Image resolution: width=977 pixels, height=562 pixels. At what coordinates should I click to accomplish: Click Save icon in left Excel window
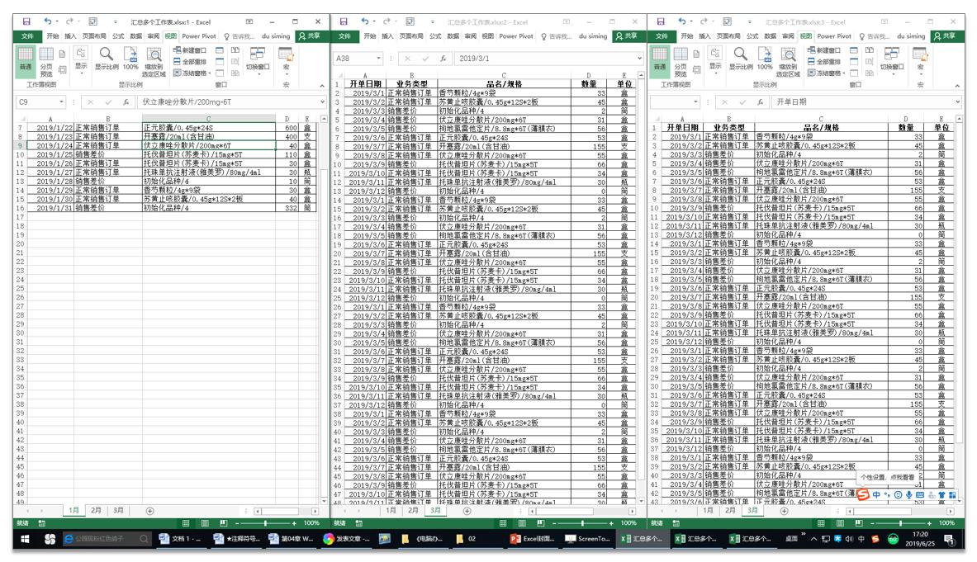tap(26, 21)
